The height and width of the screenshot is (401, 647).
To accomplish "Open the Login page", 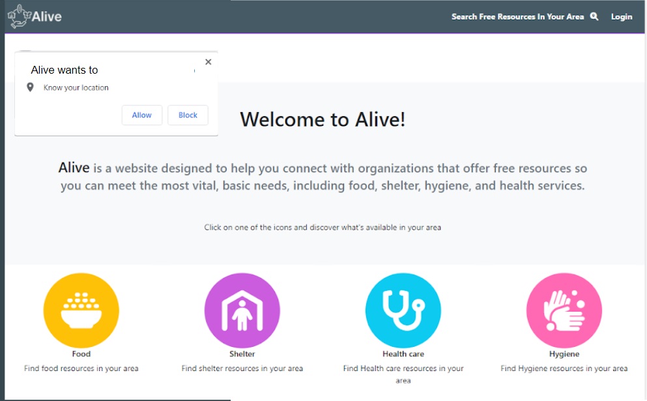I will (621, 16).
